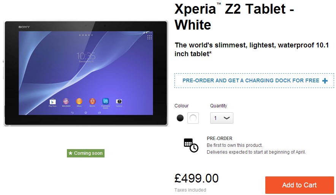
Task: Expand the free charging dock pre-order offer
Action: pos(254,80)
